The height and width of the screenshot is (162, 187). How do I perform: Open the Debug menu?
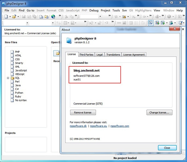point(93,10)
